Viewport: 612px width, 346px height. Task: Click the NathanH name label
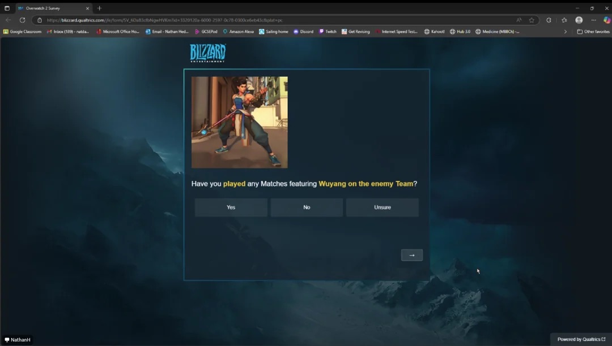(x=18, y=340)
